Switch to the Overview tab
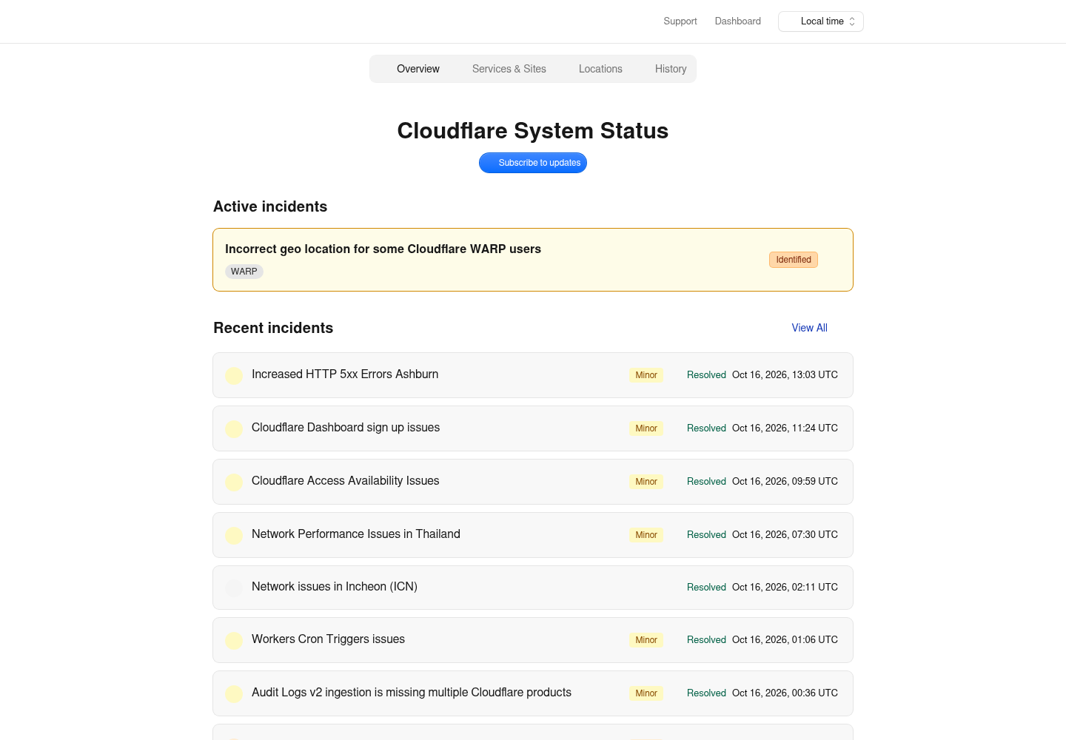 point(418,69)
